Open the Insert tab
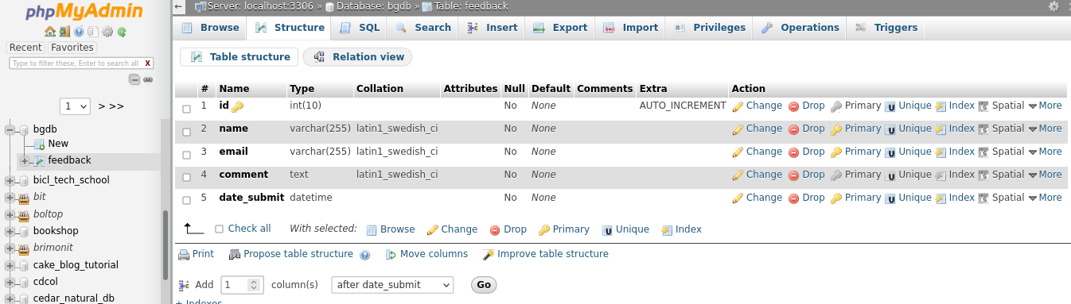 pyautogui.click(x=492, y=28)
